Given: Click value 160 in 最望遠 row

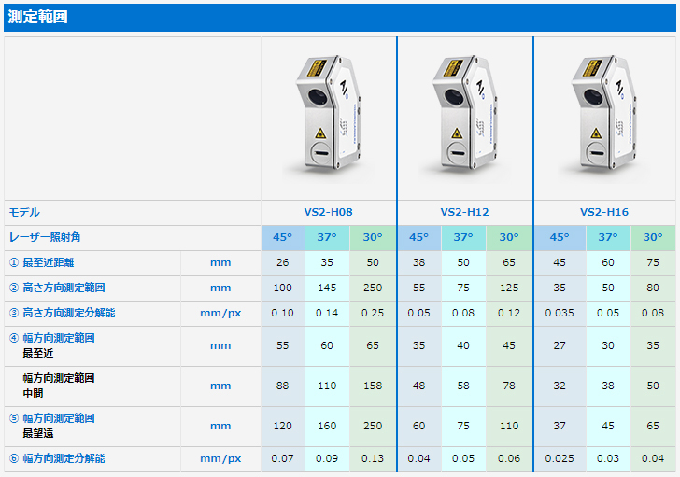Looking at the screenshot, I should (x=327, y=426).
